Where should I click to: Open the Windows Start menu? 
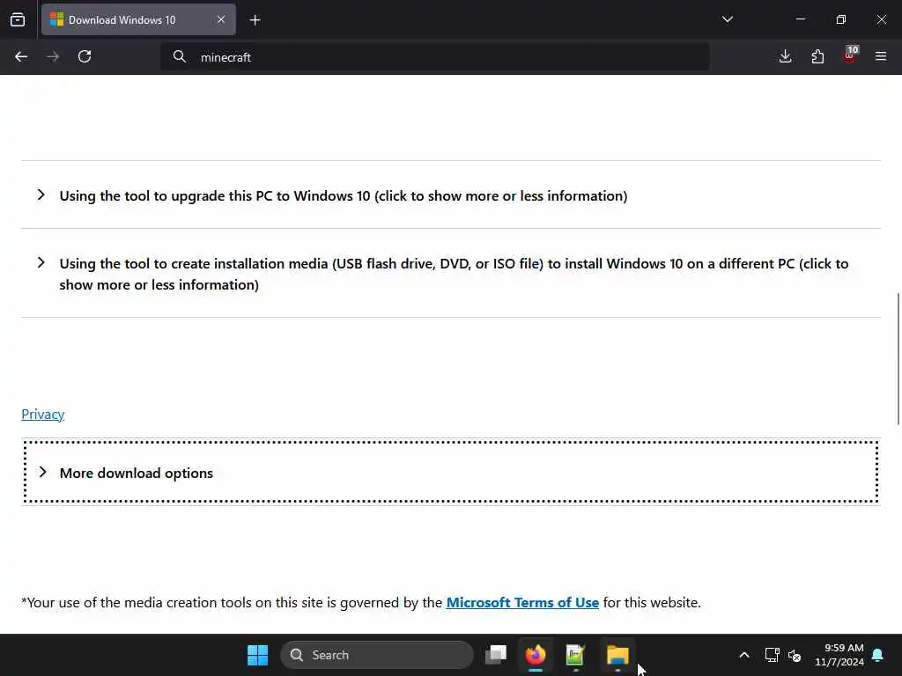pyautogui.click(x=257, y=655)
